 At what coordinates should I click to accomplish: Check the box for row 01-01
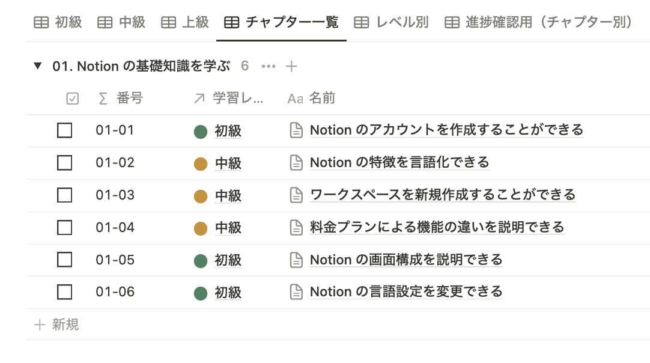[65, 130]
